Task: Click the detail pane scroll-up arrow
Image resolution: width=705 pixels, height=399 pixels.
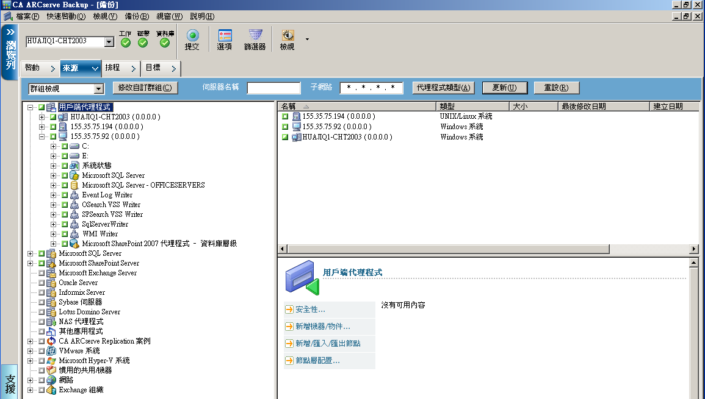Action: point(694,263)
